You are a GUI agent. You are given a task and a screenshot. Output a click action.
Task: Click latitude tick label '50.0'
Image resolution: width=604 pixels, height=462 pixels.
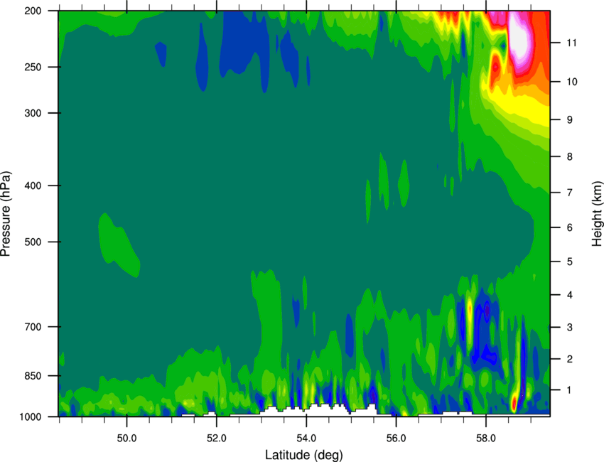click(x=126, y=438)
